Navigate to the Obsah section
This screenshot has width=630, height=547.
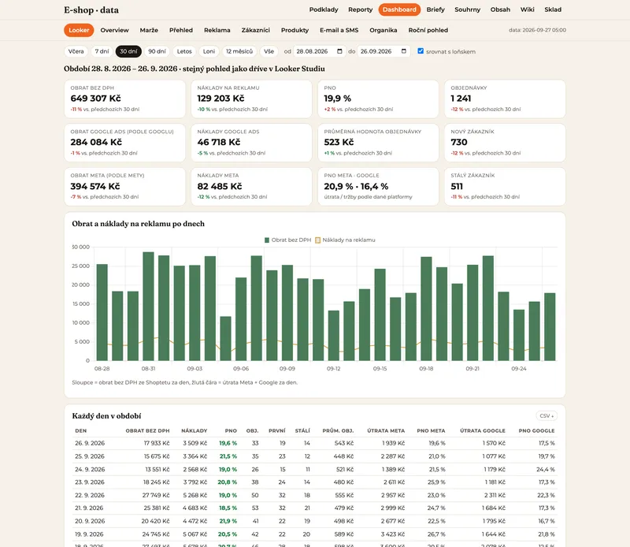pyautogui.click(x=500, y=9)
